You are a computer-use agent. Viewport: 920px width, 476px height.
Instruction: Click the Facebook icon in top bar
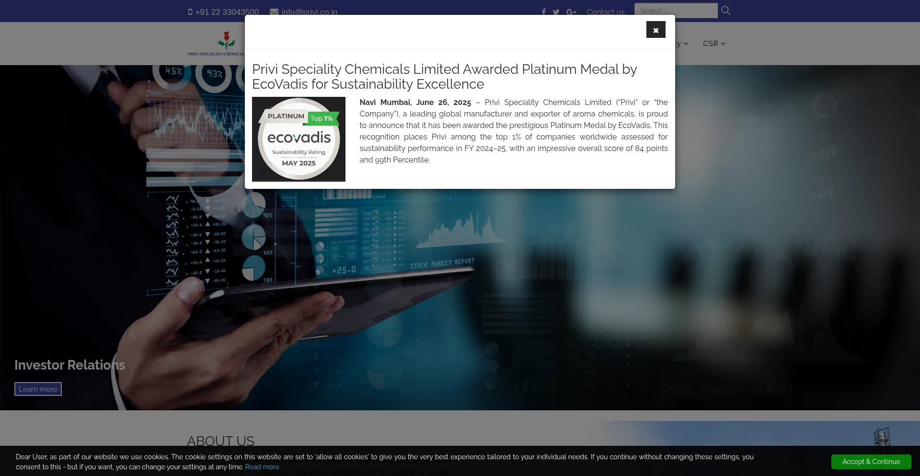[x=543, y=12]
